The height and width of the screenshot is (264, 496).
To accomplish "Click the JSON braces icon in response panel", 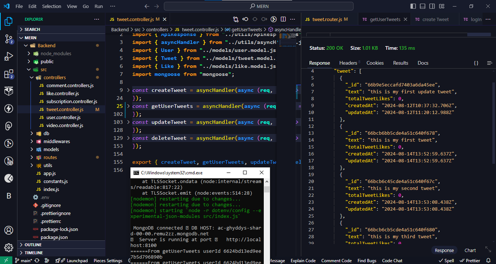I will click(x=476, y=63).
